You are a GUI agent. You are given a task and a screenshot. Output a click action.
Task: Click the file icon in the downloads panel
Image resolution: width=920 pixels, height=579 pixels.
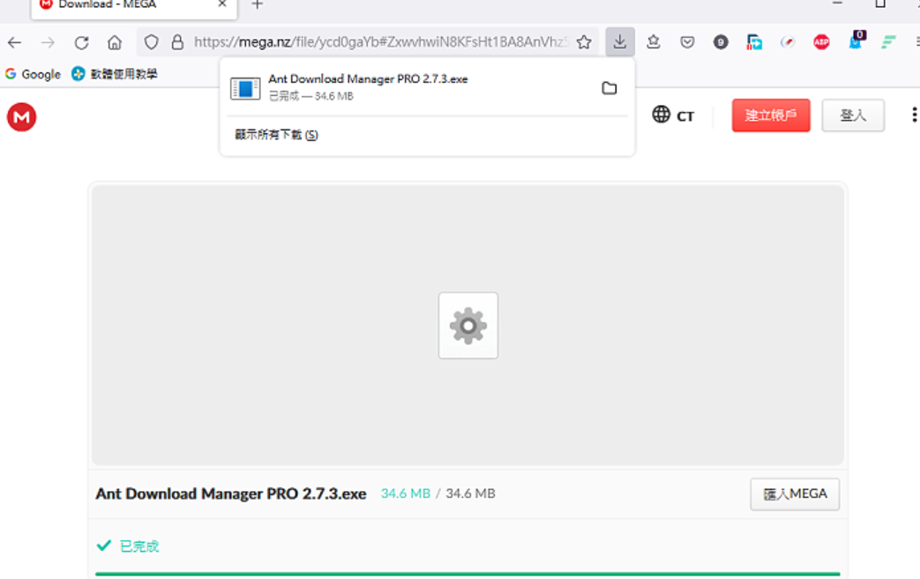coord(245,88)
